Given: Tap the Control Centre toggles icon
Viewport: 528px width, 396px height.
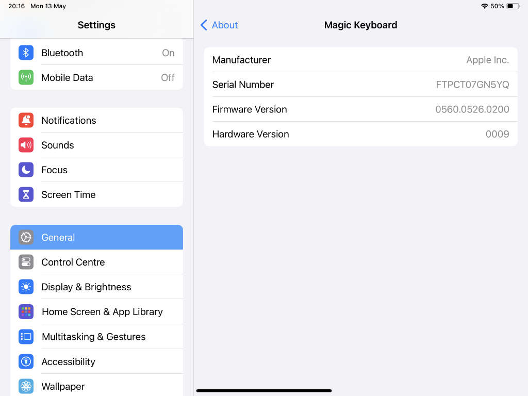Looking at the screenshot, I should 26,262.
